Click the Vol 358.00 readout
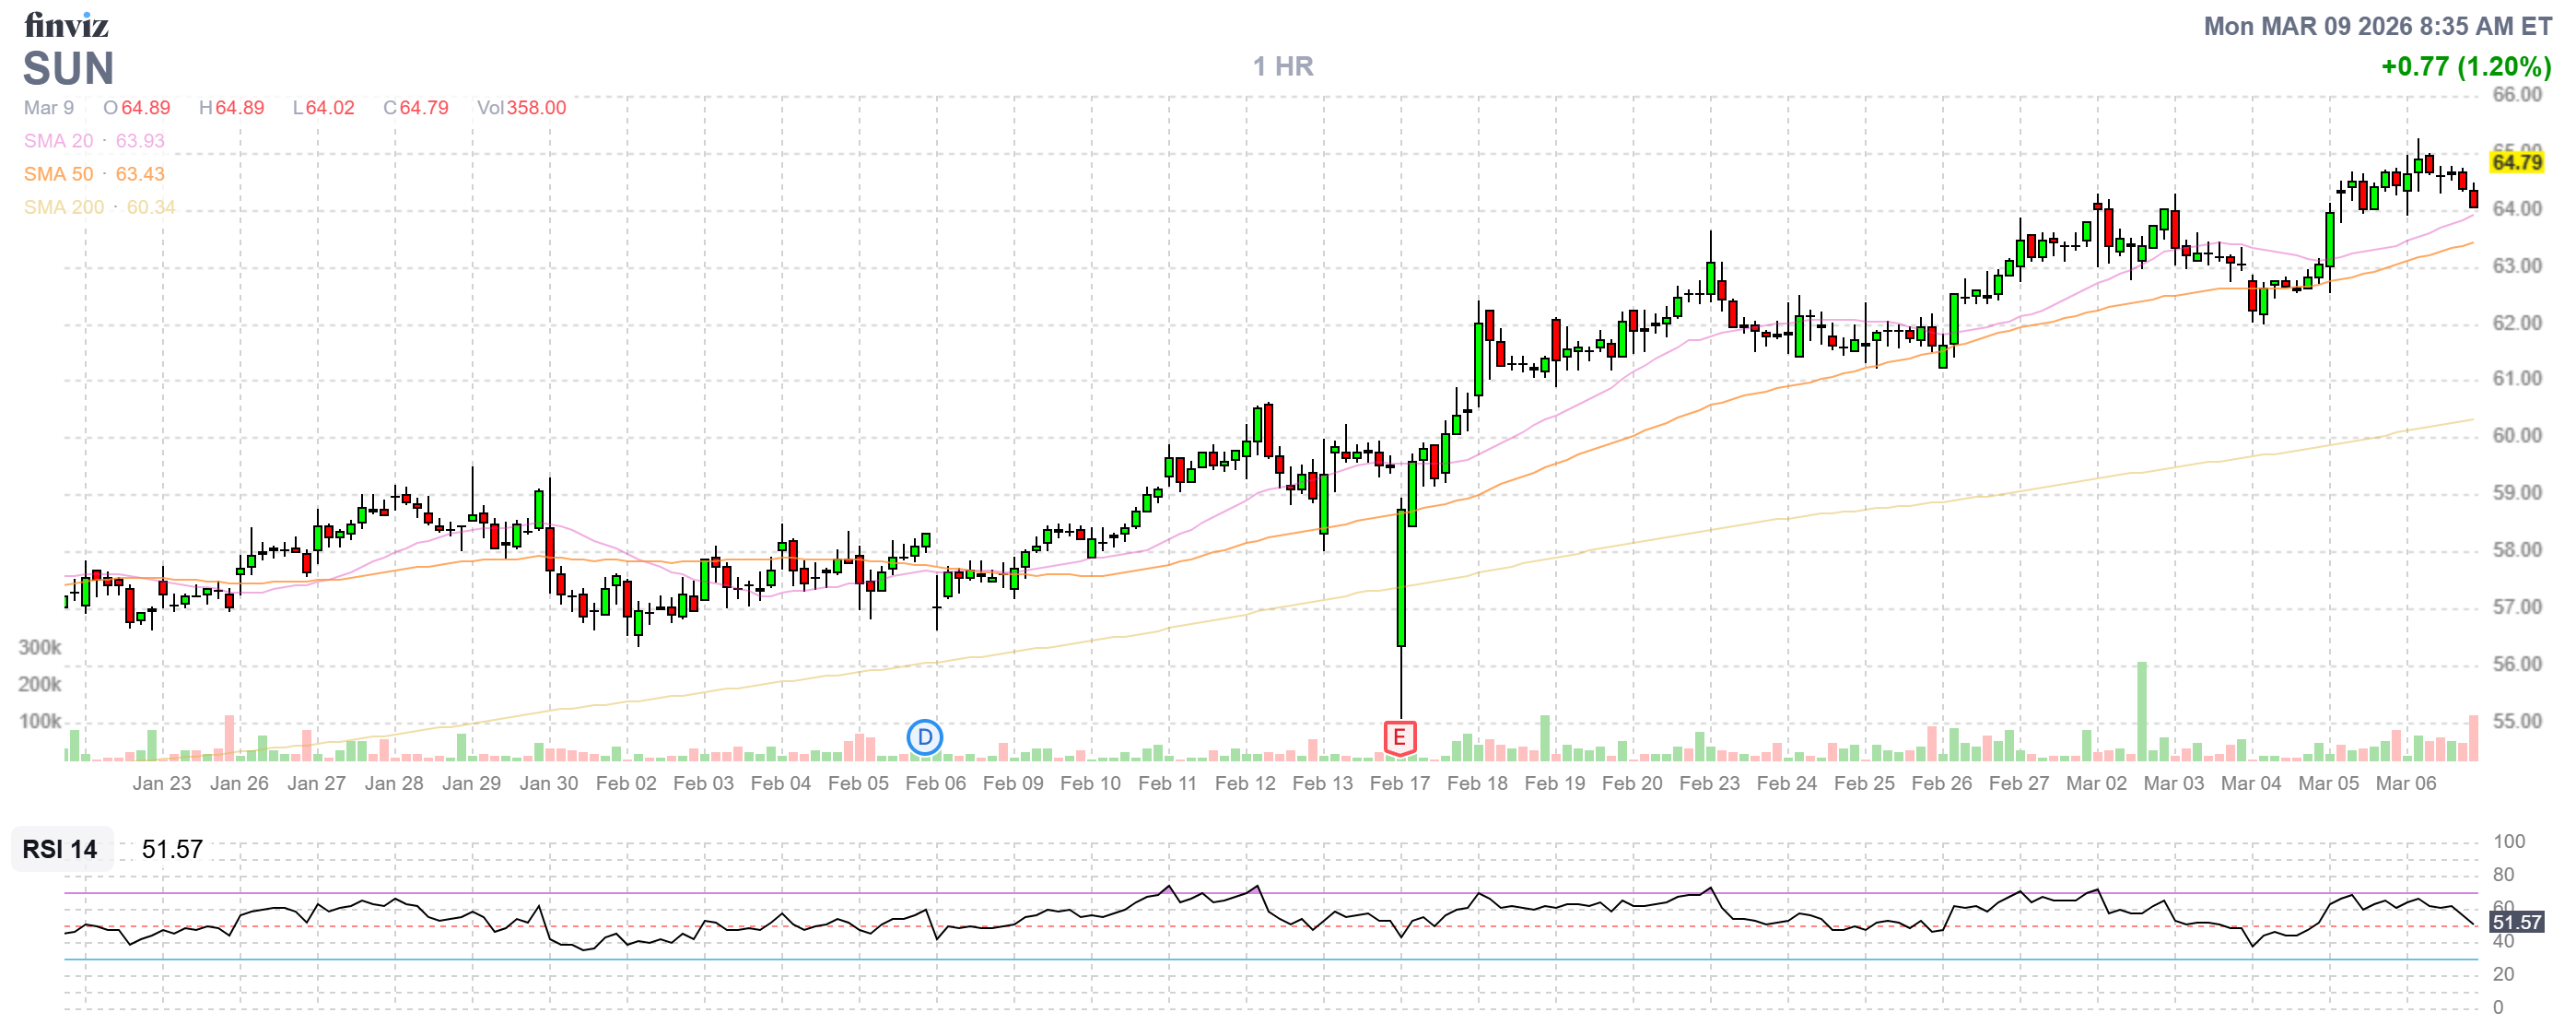This screenshot has height=1036, width=2576. (x=521, y=108)
